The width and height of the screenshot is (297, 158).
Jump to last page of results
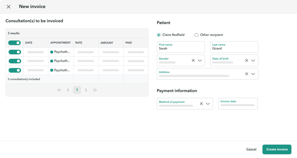tap(95, 90)
